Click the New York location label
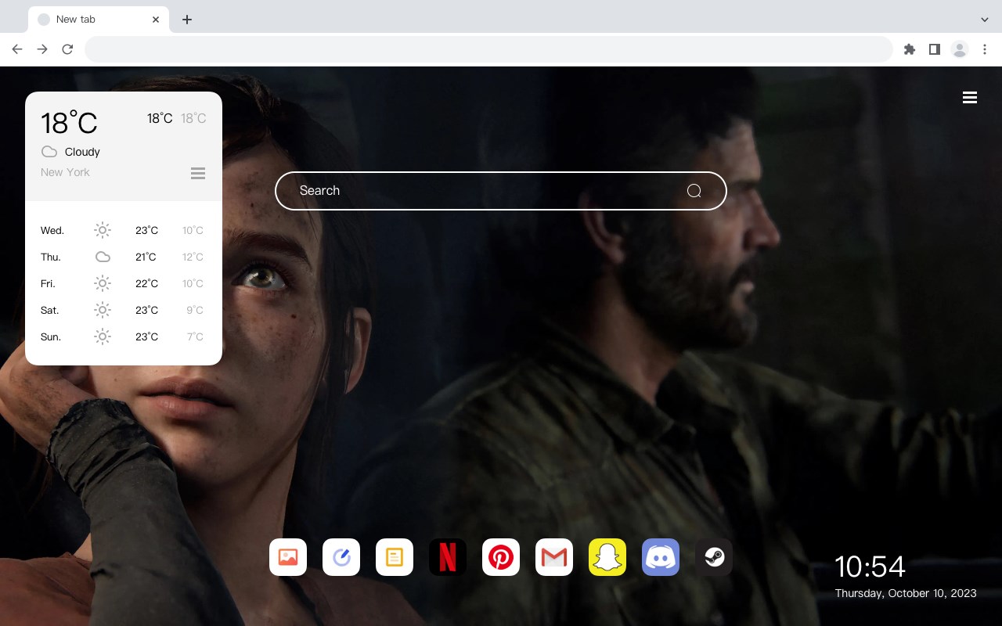 [65, 172]
